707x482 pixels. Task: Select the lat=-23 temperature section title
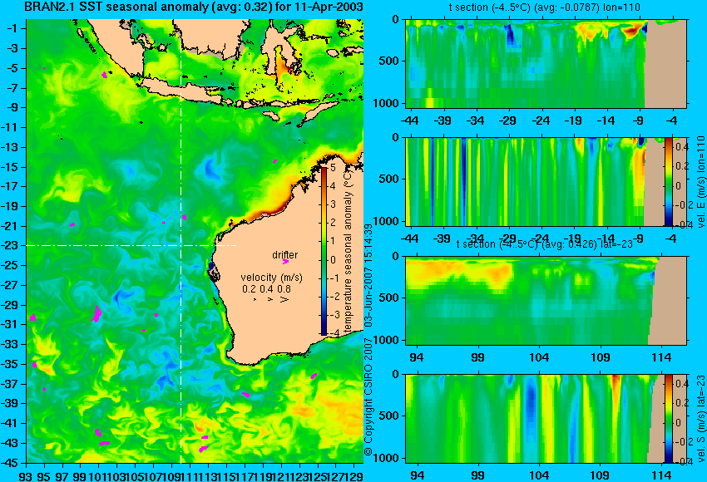[x=544, y=243]
